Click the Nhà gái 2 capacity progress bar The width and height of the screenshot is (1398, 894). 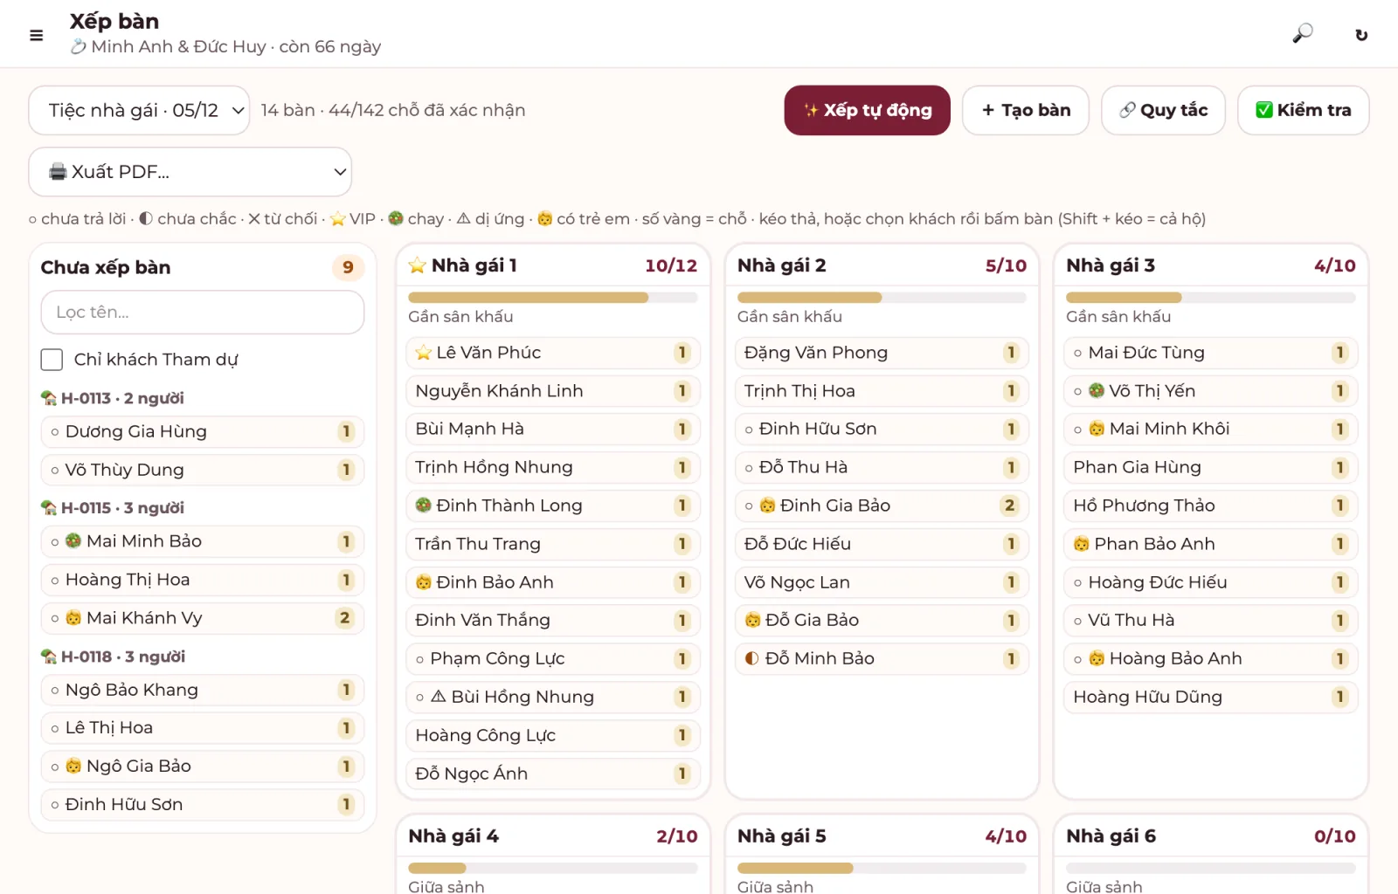tap(882, 298)
